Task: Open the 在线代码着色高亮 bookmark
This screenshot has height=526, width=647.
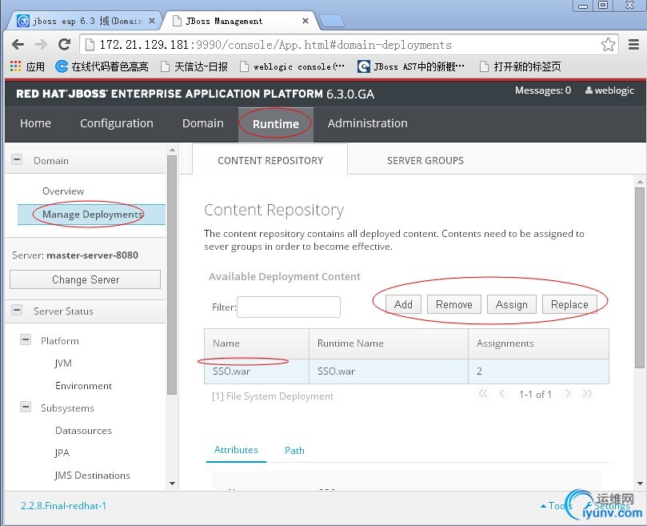Action: click(x=102, y=66)
